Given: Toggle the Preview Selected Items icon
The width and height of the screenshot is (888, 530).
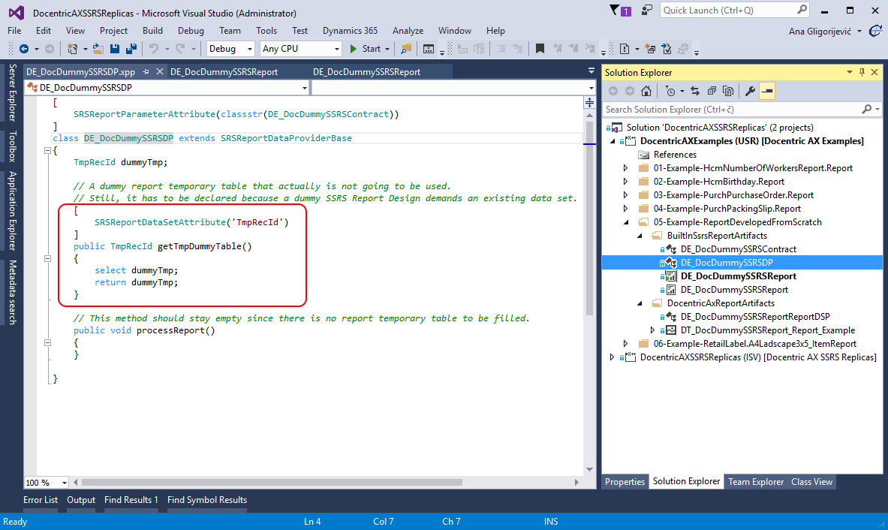Looking at the screenshot, I should pos(767,91).
